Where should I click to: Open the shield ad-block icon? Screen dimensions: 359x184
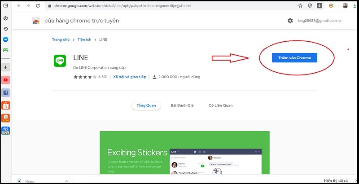click(x=310, y=6)
